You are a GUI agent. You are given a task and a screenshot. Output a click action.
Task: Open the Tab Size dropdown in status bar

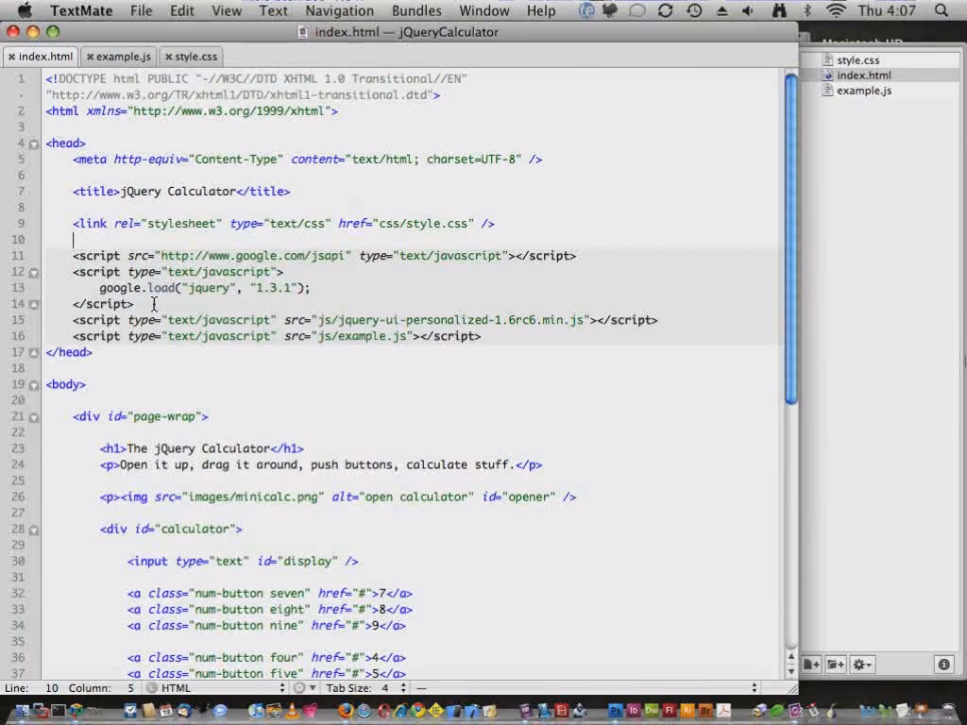[364, 688]
